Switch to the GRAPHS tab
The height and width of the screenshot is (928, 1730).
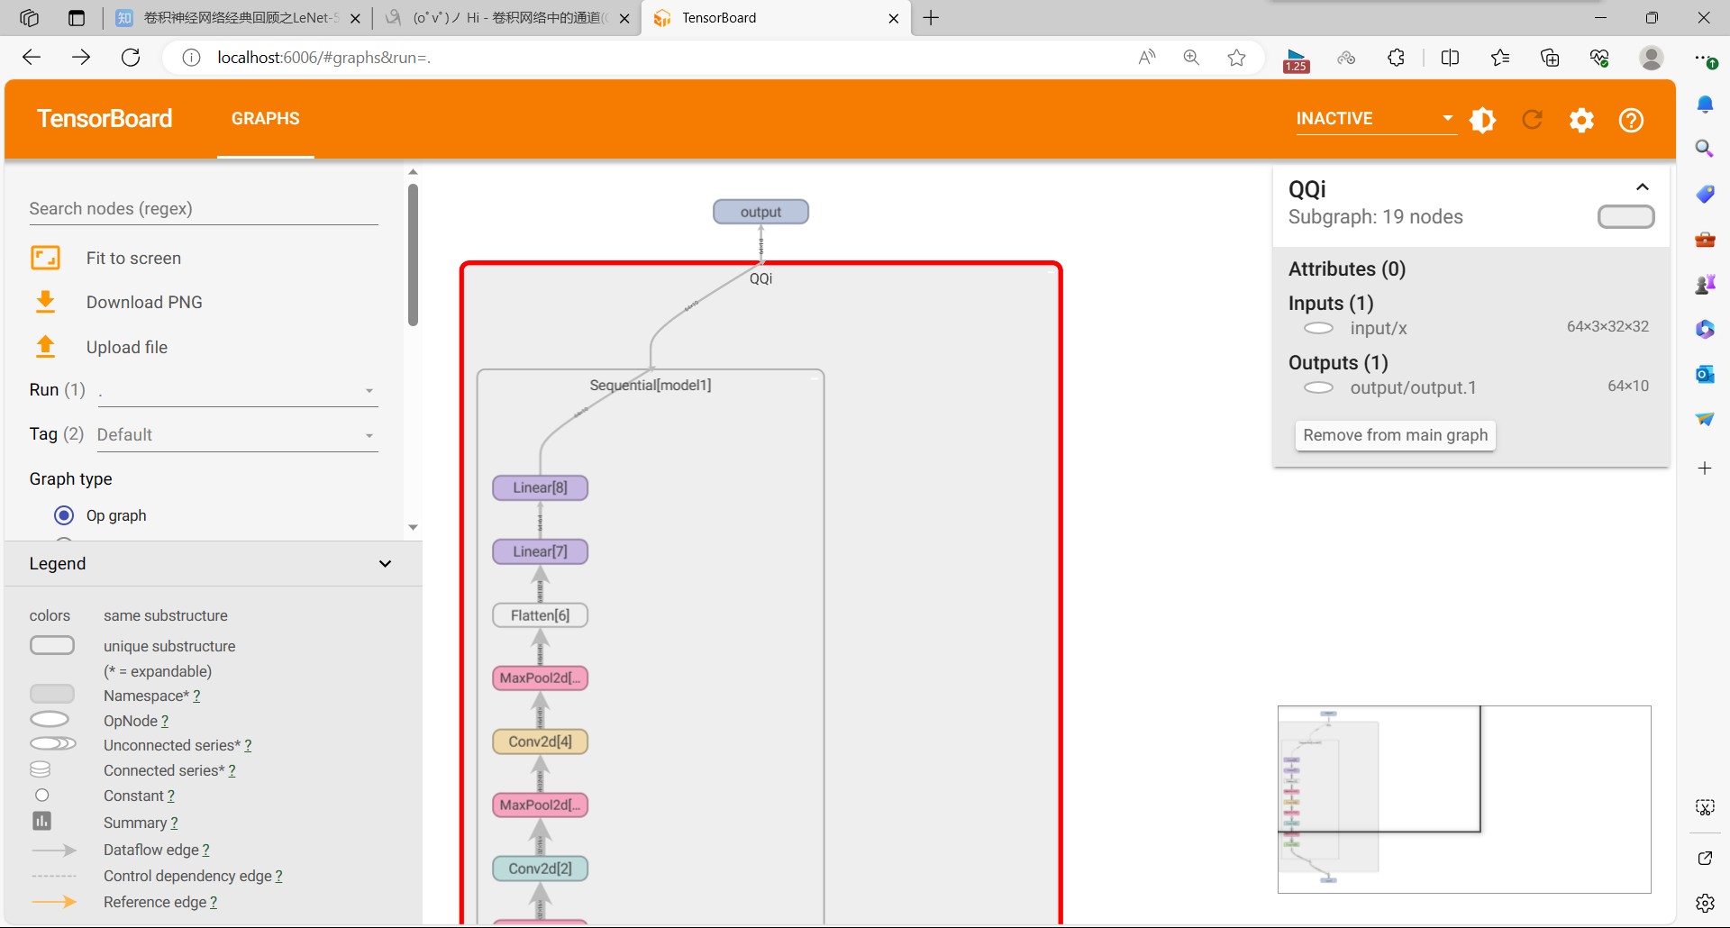(x=266, y=119)
